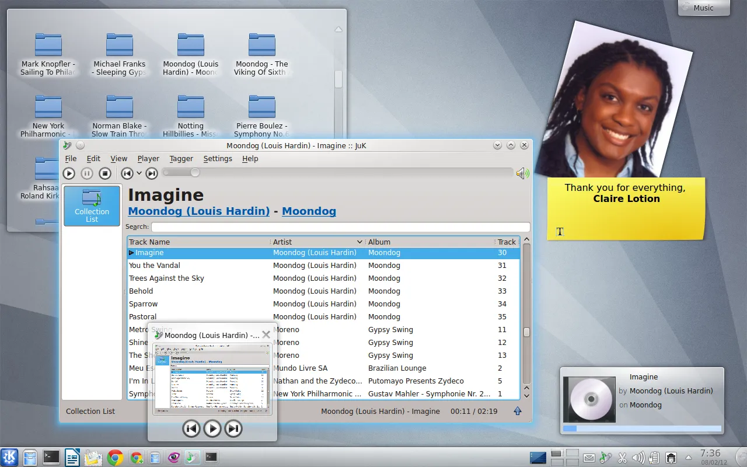Toggle pause in the JuK toolbar
The height and width of the screenshot is (467, 747).
[87, 173]
